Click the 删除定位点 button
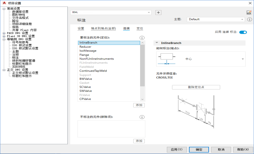This screenshot has width=254, height=154. (x=196, y=87)
